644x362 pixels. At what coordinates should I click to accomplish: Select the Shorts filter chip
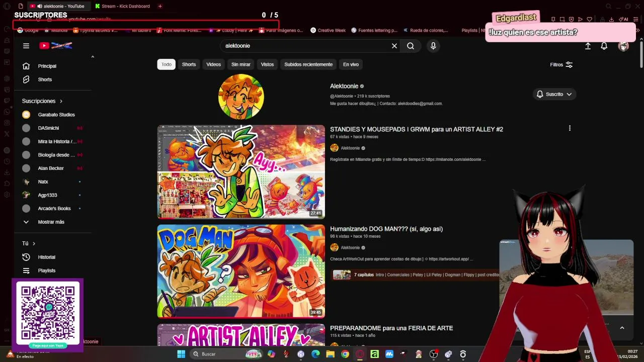click(x=189, y=64)
